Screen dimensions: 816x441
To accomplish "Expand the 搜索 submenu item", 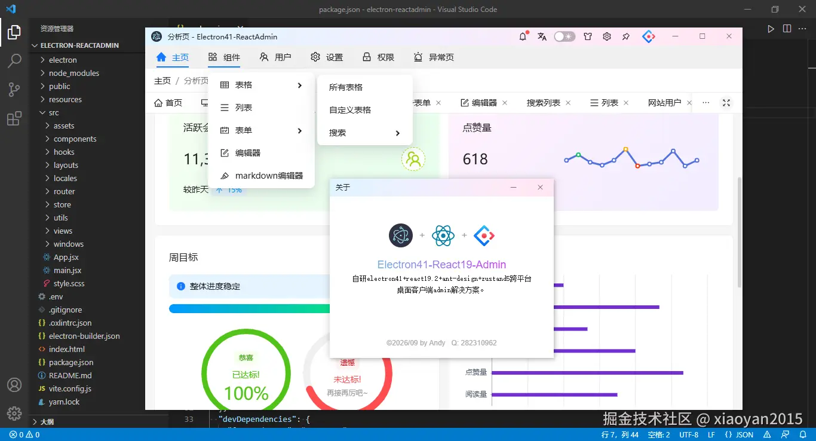I will 364,133.
